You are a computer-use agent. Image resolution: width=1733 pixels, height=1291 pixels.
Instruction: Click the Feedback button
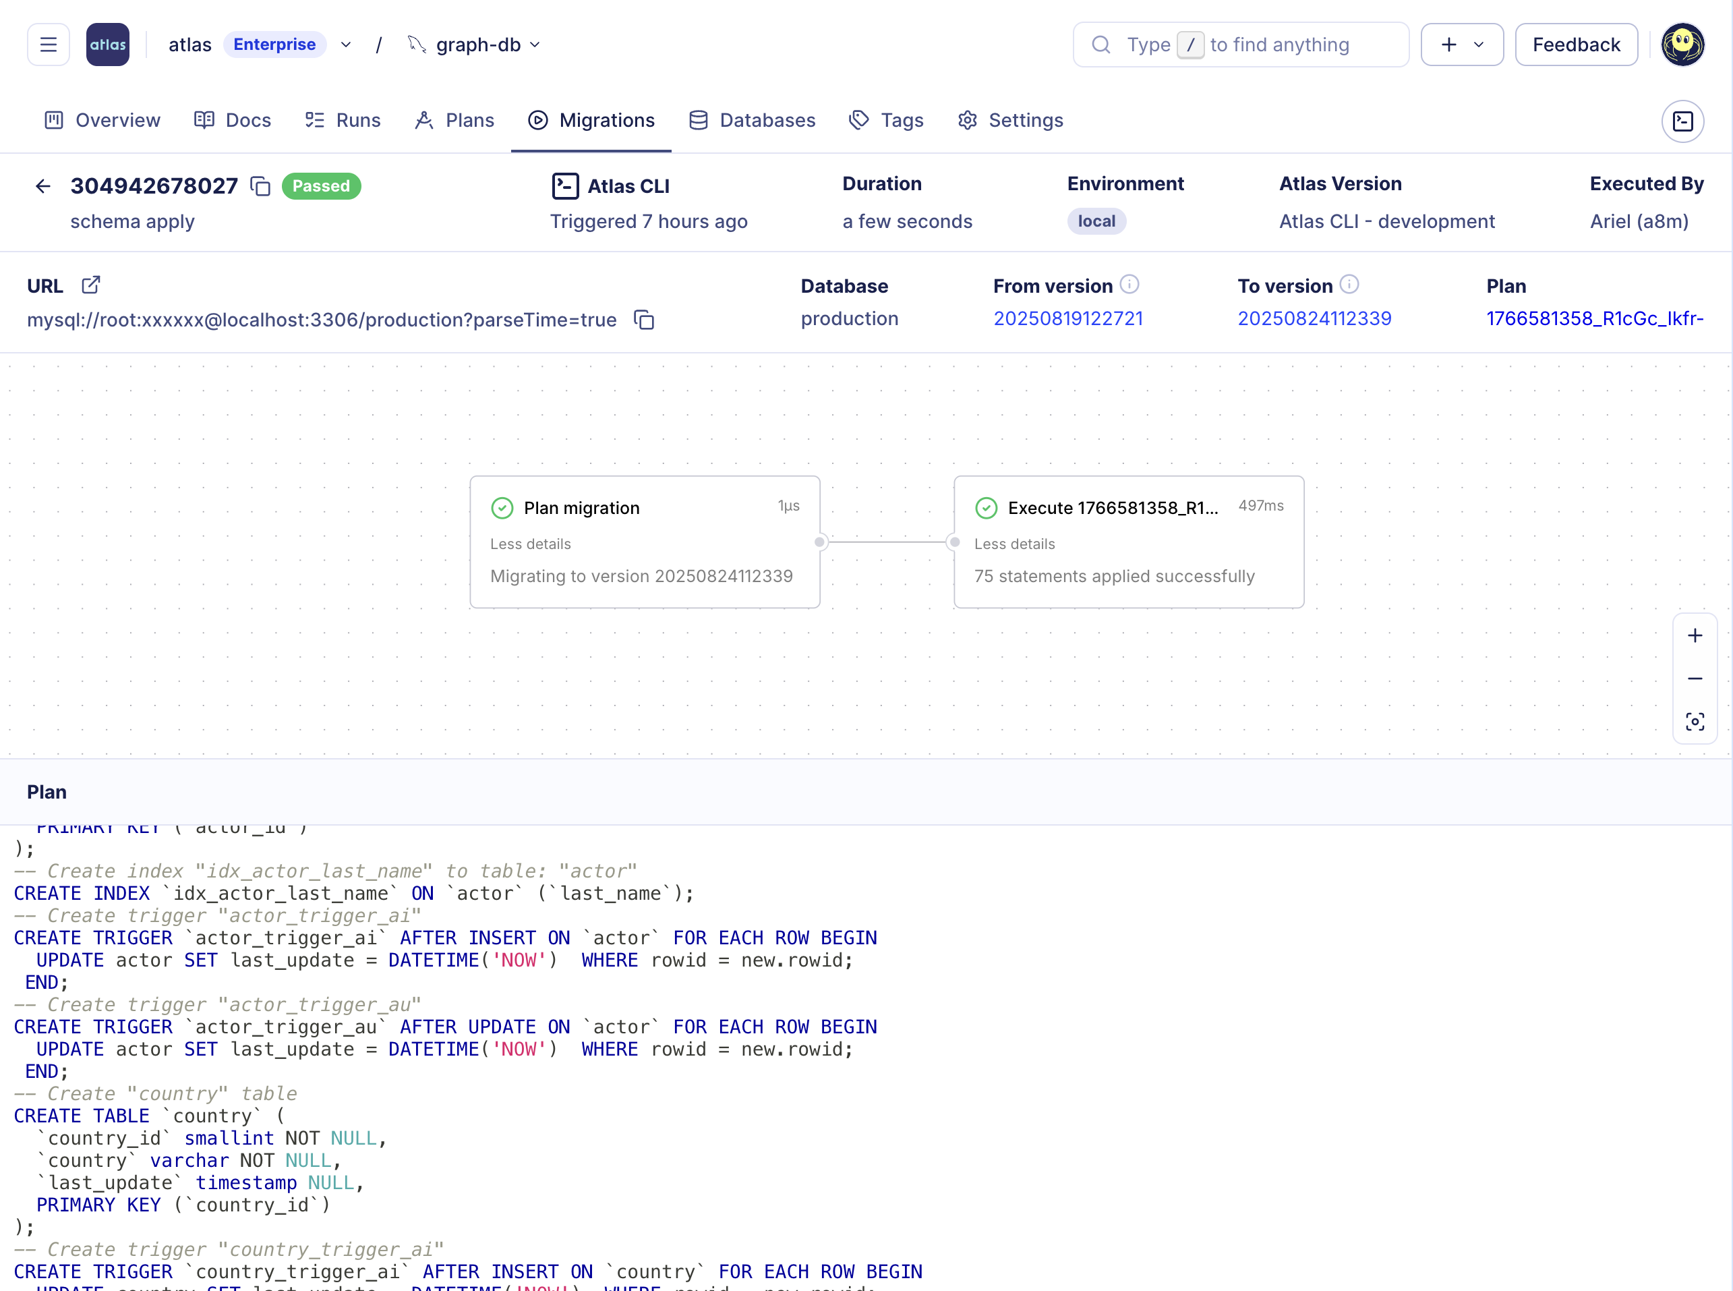tap(1576, 45)
